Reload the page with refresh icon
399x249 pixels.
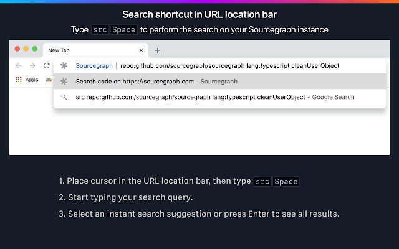(46, 65)
